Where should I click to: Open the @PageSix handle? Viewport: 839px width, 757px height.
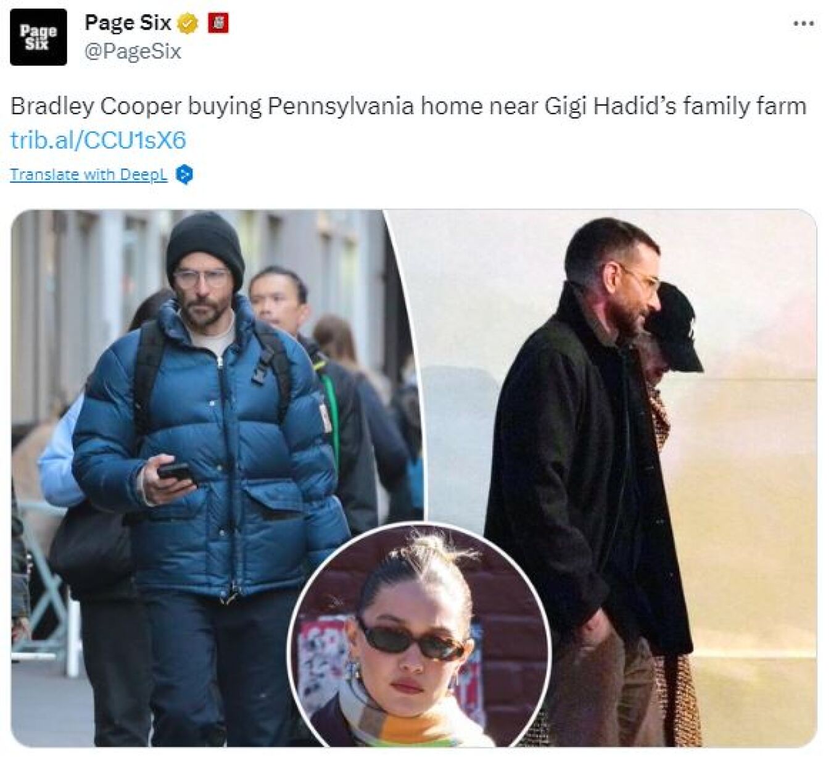coord(133,51)
